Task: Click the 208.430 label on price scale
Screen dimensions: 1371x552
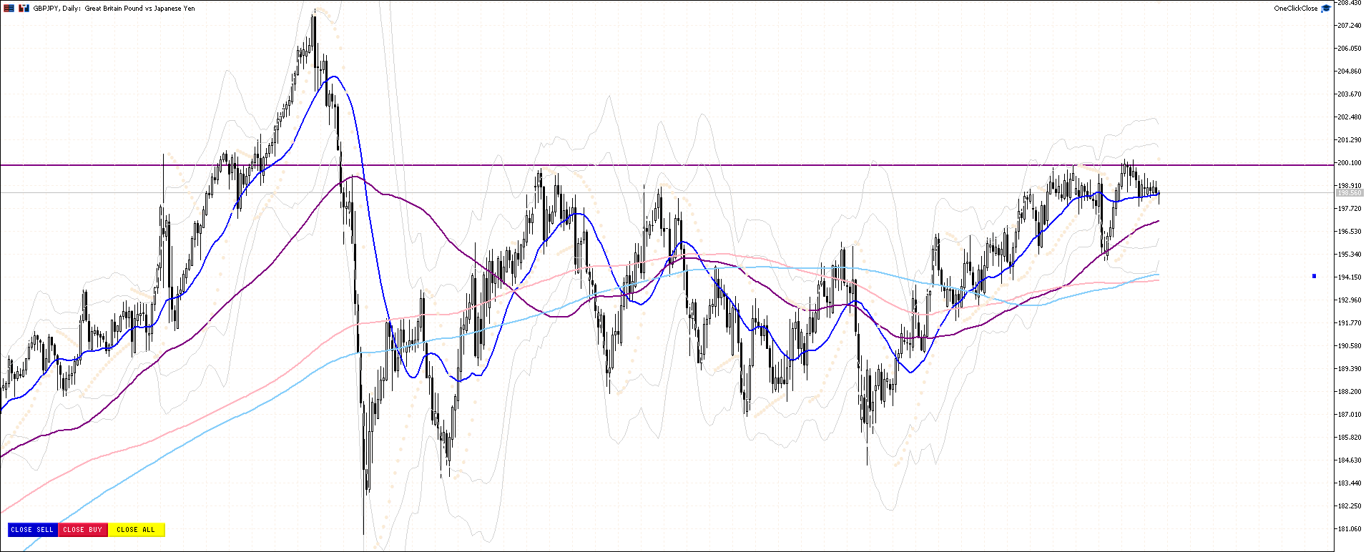Action: (1350, 3)
